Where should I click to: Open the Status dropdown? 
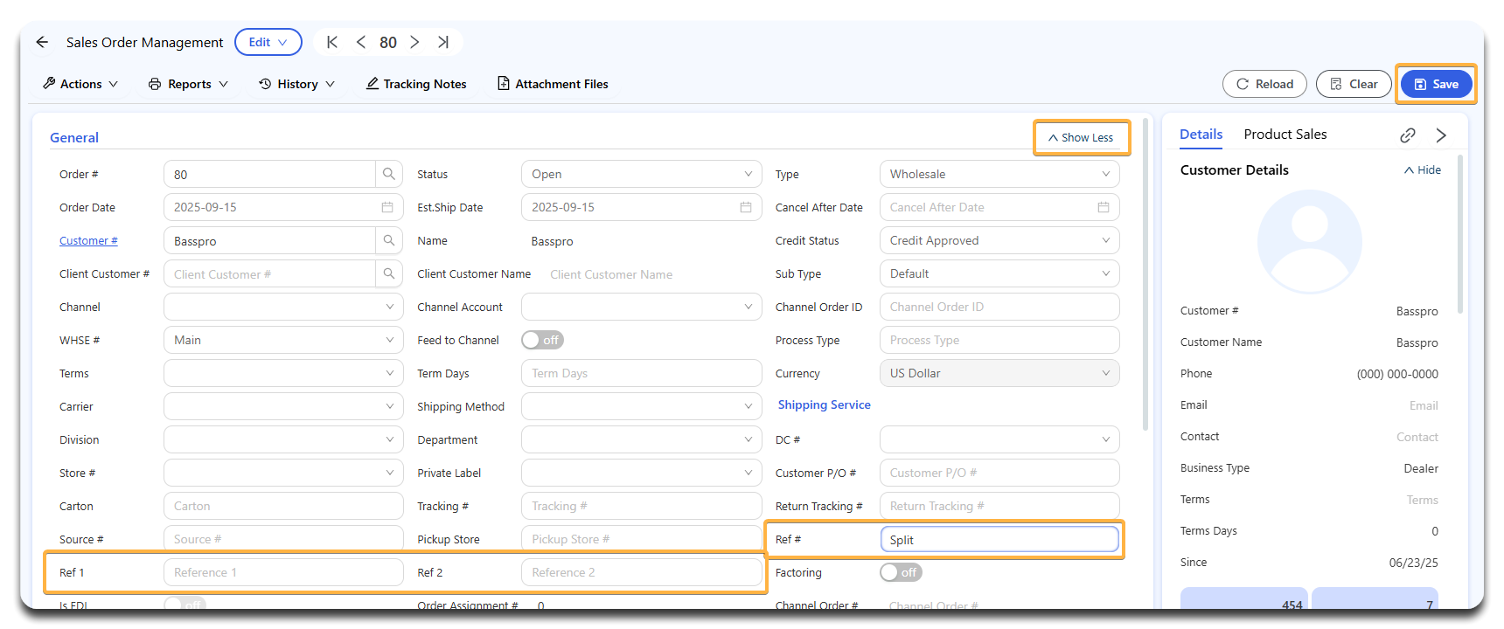point(641,174)
